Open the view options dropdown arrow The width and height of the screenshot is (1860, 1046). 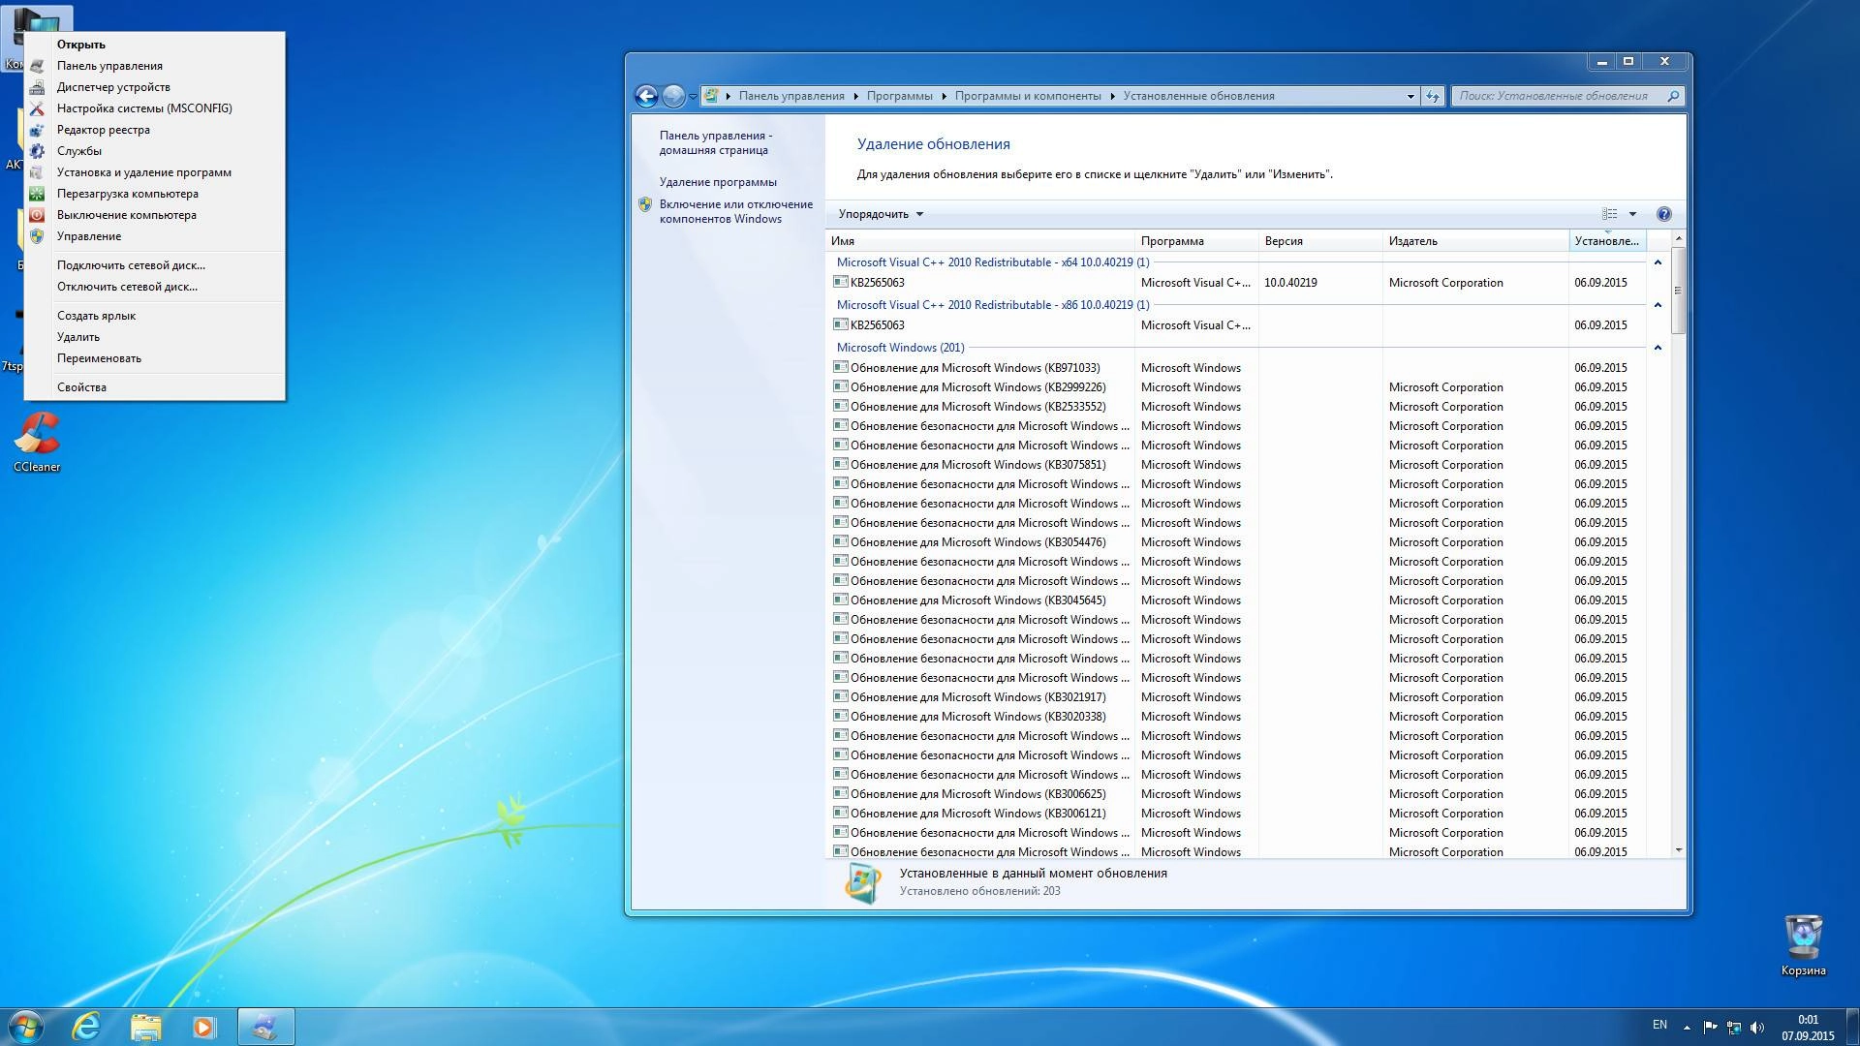click(1632, 214)
